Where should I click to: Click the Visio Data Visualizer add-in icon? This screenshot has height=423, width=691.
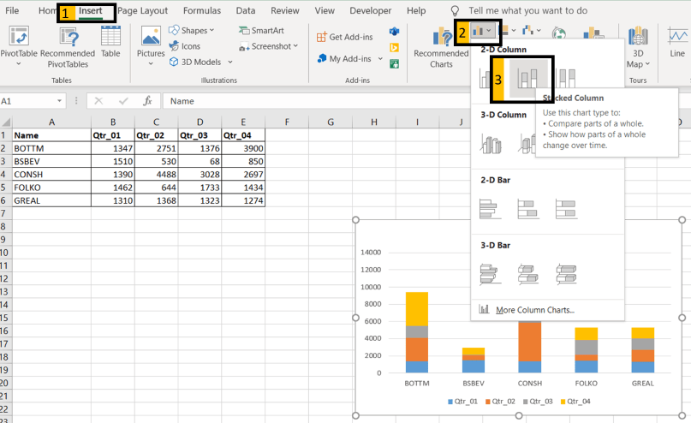click(394, 32)
